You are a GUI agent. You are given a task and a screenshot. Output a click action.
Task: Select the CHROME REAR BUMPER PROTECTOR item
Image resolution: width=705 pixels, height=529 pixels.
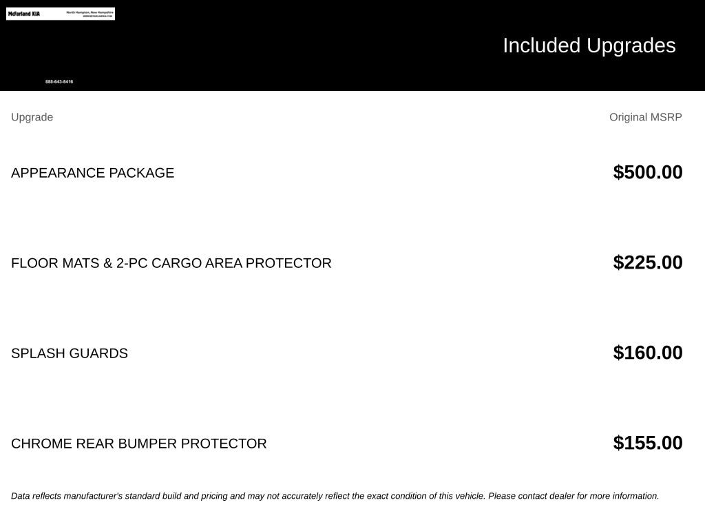(x=138, y=444)
